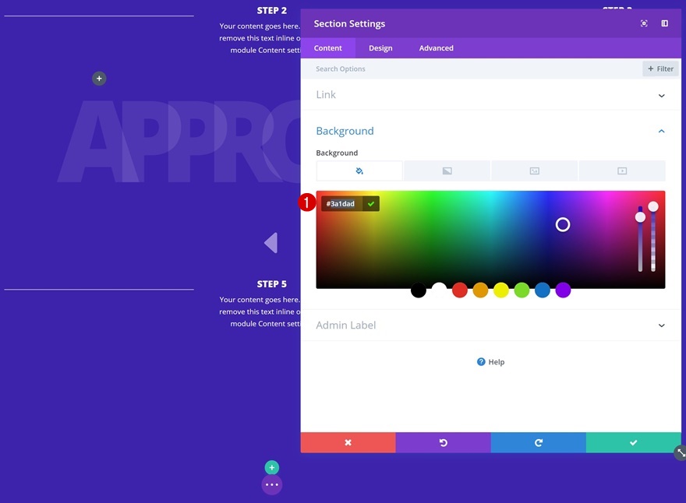Viewport: 686px width, 503px height.
Task: Click the Admin Label heading text
Action: click(346, 325)
